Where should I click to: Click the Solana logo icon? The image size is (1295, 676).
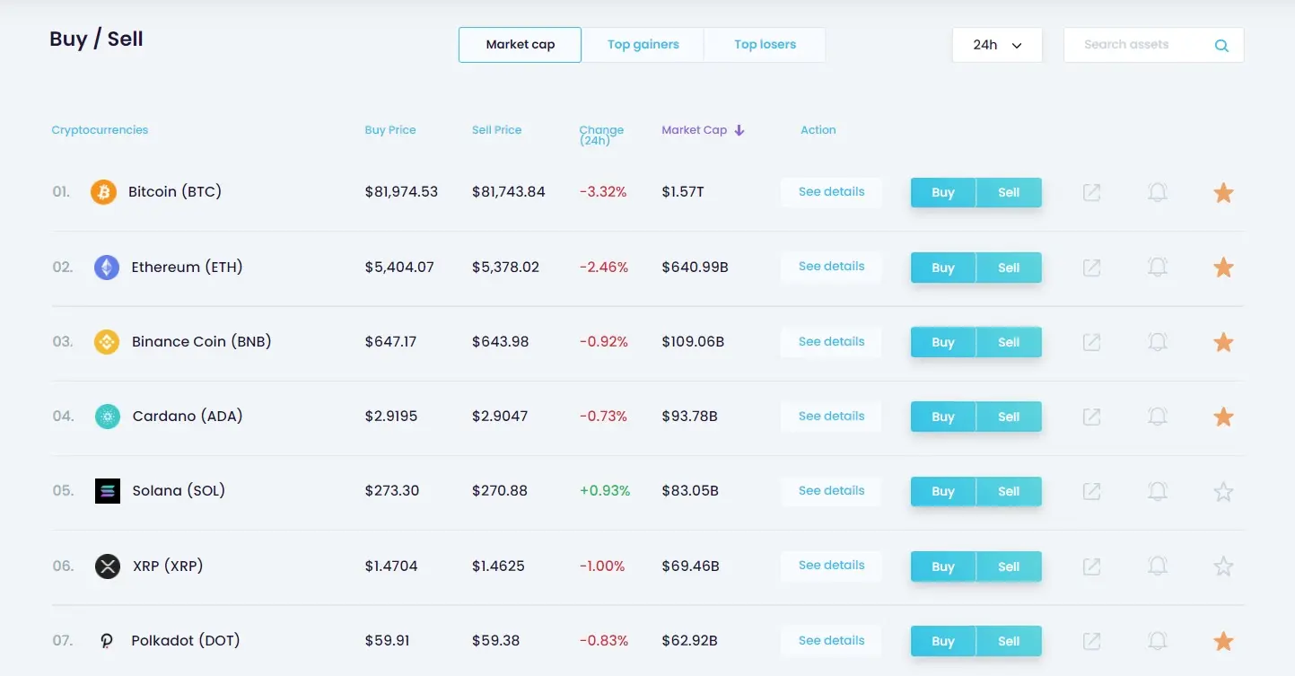(108, 491)
